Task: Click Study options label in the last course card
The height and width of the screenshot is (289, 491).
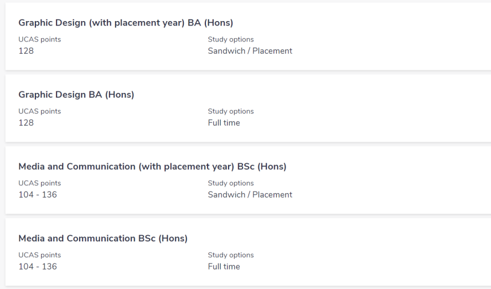Action: (230, 255)
